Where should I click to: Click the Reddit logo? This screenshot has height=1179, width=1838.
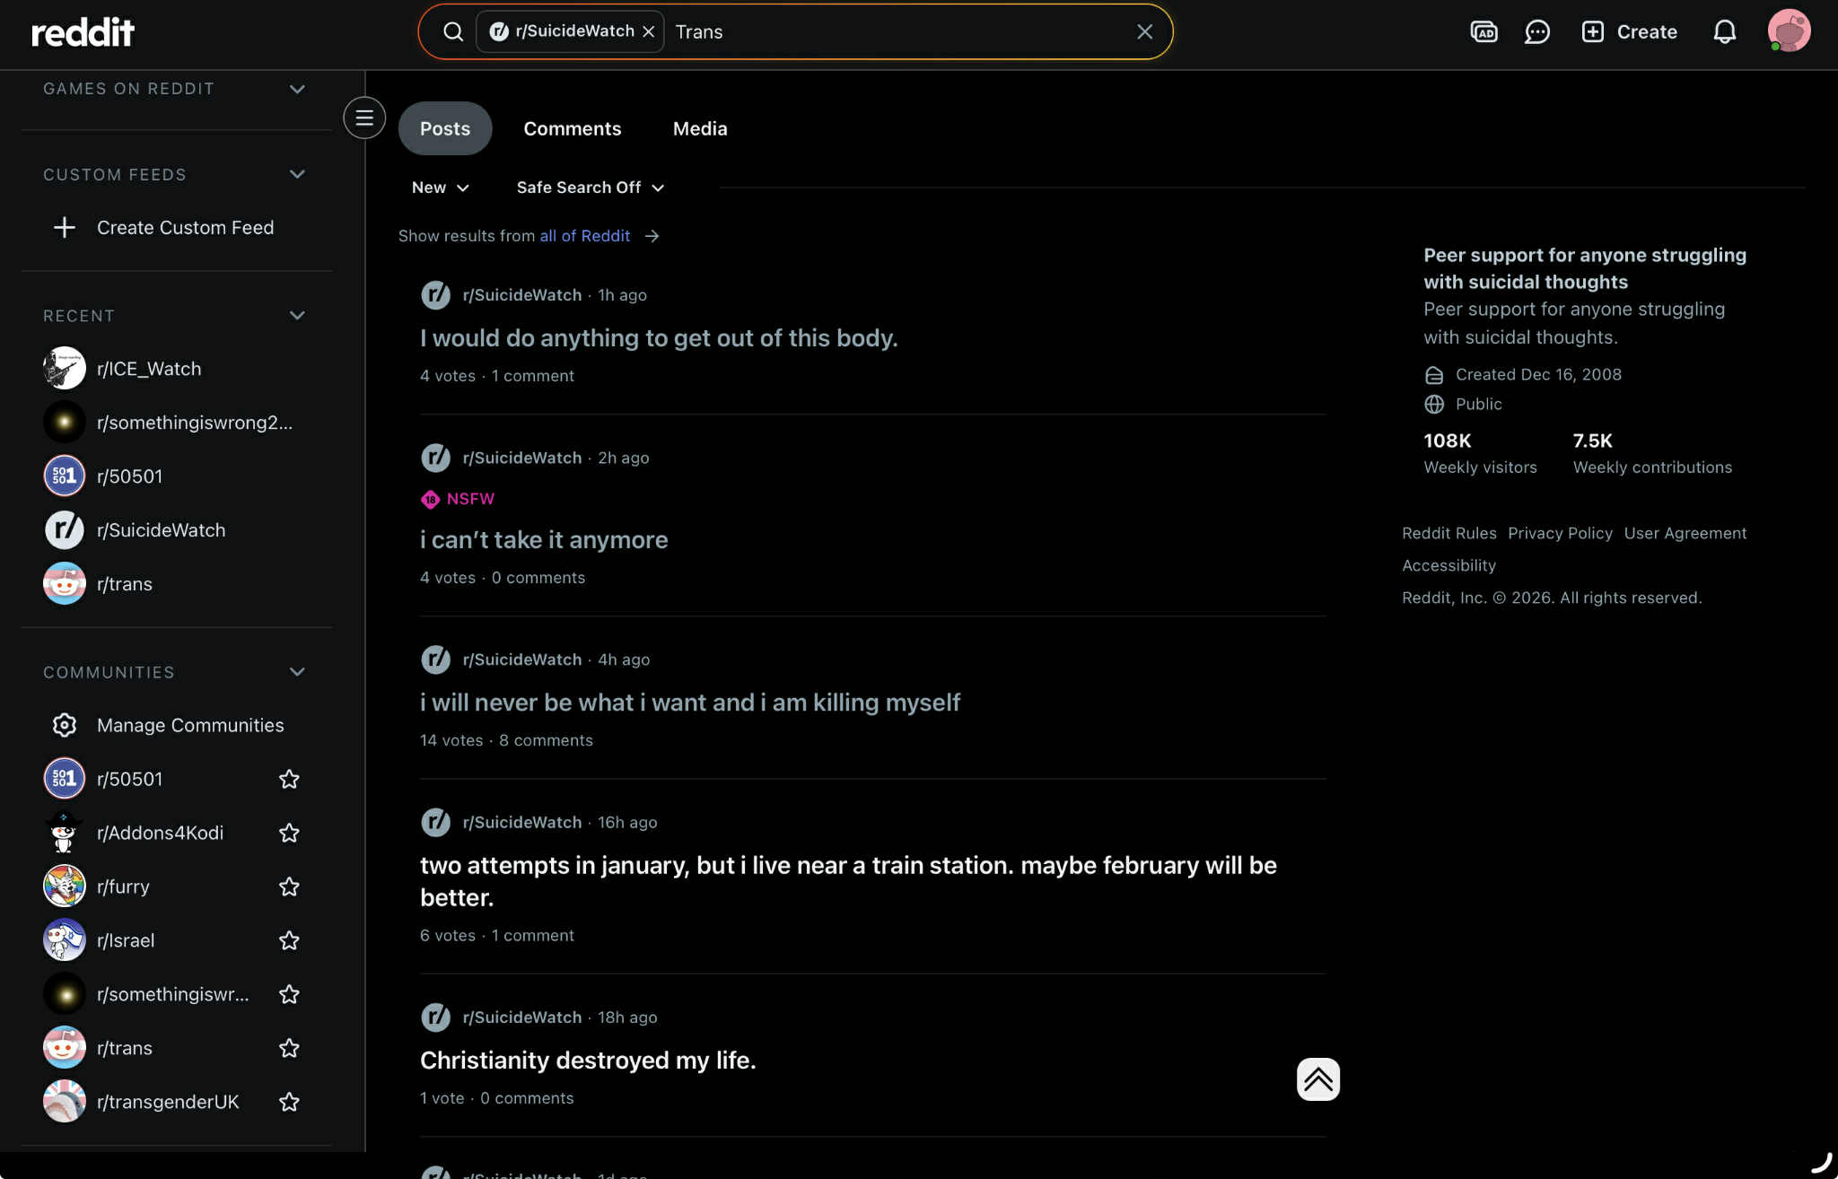pyautogui.click(x=83, y=32)
